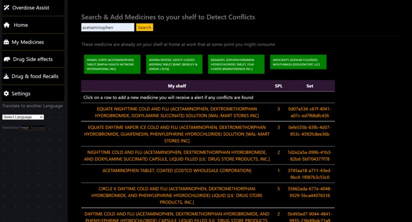Image resolution: width=412 pixels, height=222 pixels.
Task: Click the yellow Search button
Action: pyautogui.click(x=145, y=27)
